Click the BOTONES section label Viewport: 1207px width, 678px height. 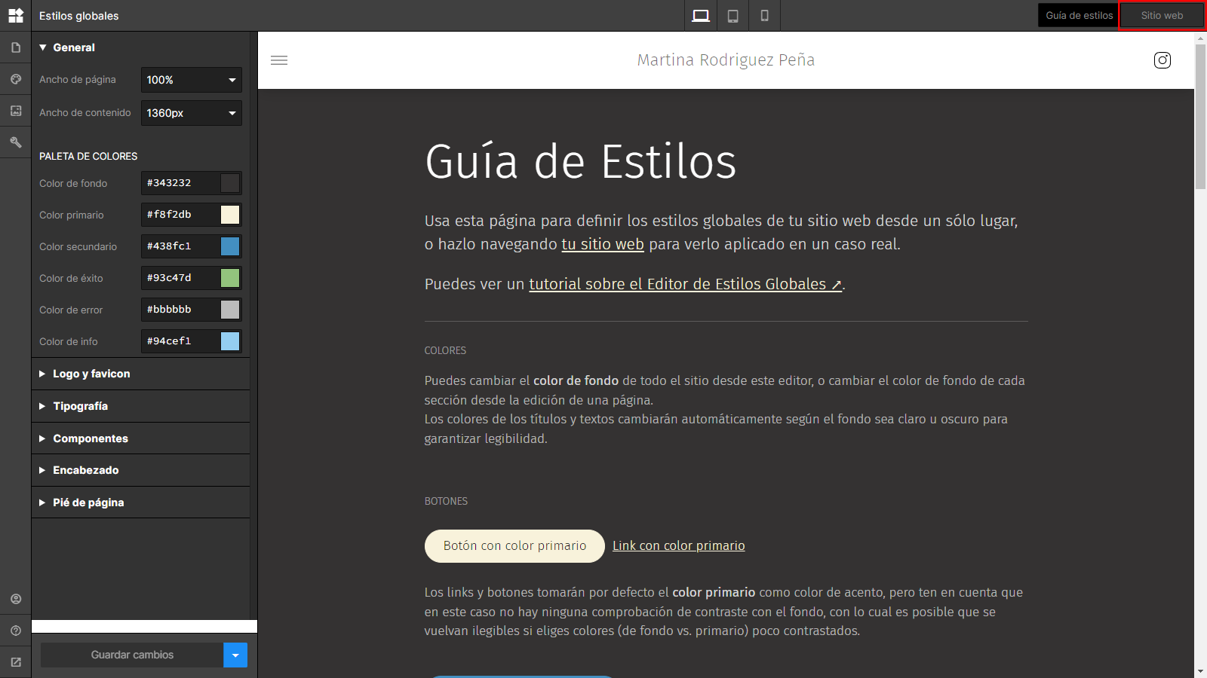[x=446, y=502]
